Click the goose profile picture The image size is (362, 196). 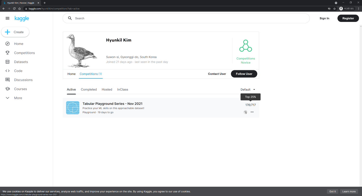pyautogui.click(x=82, y=51)
